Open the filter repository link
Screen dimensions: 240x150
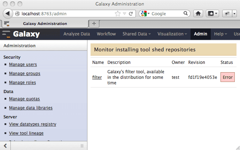97,77
